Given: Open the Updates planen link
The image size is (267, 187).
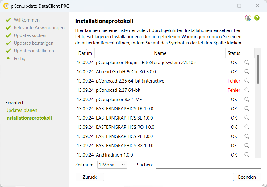Looking at the screenshot, I should 21,110.
